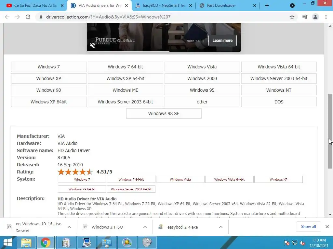The image size is (333, 249).
Task: Close the YouTube tab
Action: click(62, 6)
